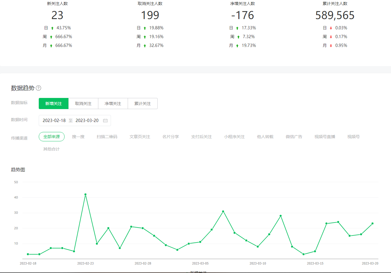The image size is (391, 273).
Task: Choose the 名片分享 channel filter
Action: point(171,137)
